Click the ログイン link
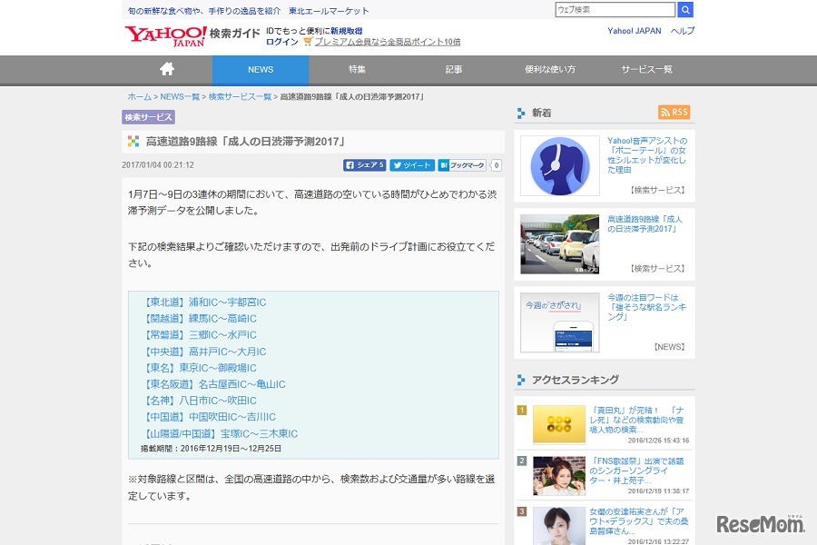Image resolution: width=817 pixels, height=545 pixels. coord(281,42)
